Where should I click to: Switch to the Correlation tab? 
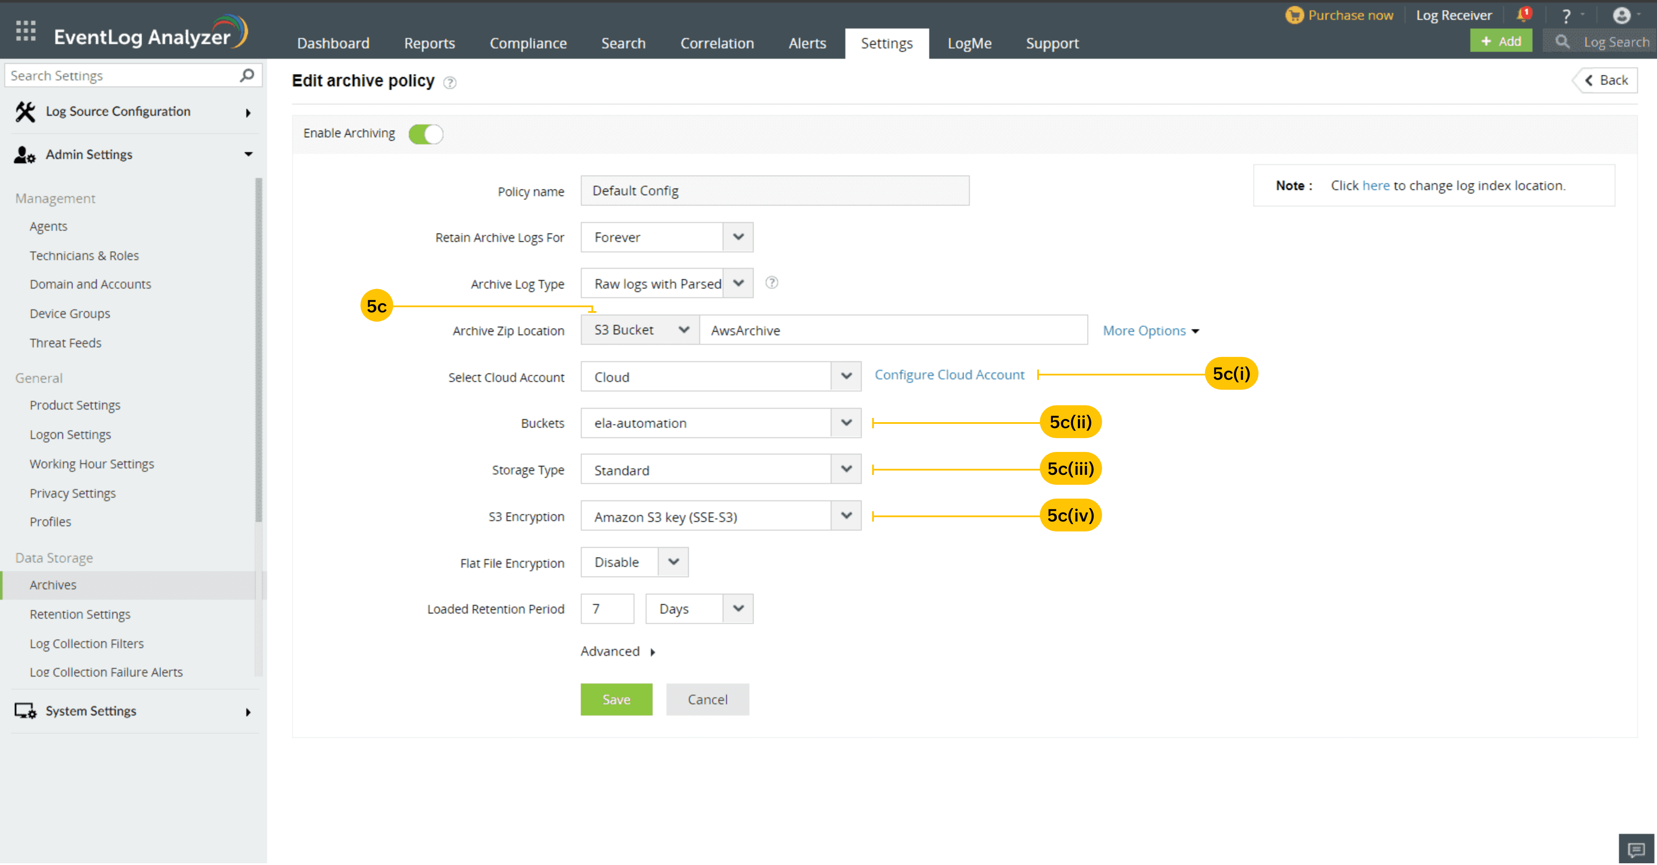coord(717,43)
